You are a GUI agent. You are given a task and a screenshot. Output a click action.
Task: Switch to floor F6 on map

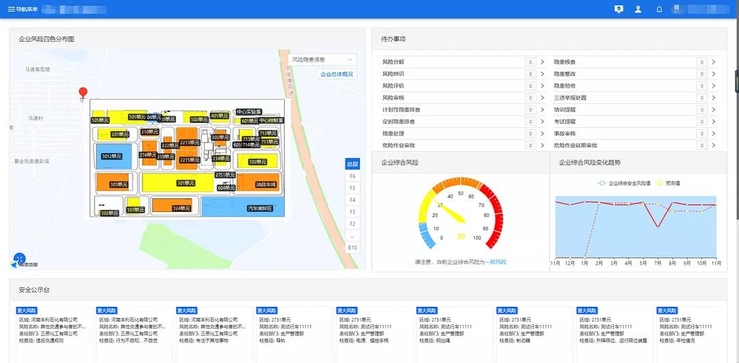point(352,176)
